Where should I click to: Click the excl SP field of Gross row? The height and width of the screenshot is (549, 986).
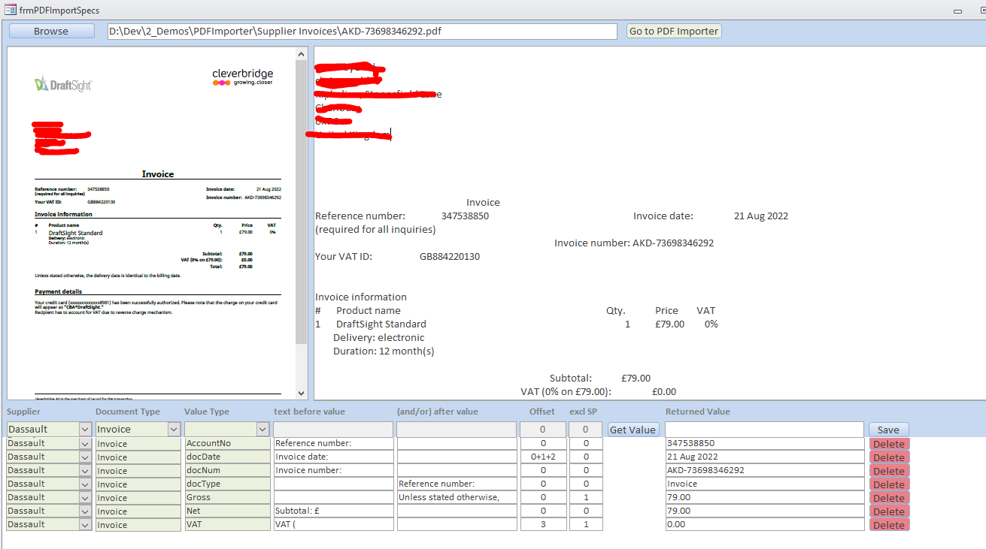coord(585,498)
